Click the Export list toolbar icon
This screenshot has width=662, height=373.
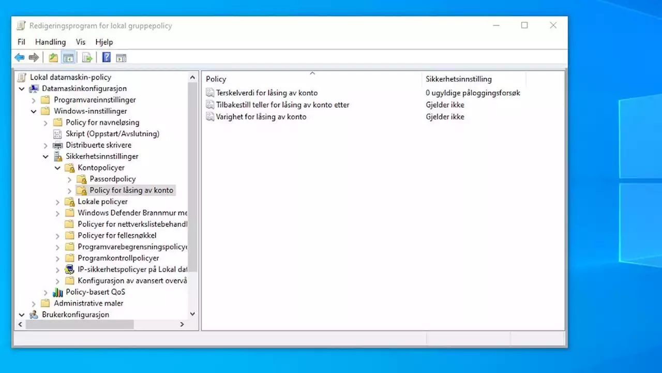[87, 57]
